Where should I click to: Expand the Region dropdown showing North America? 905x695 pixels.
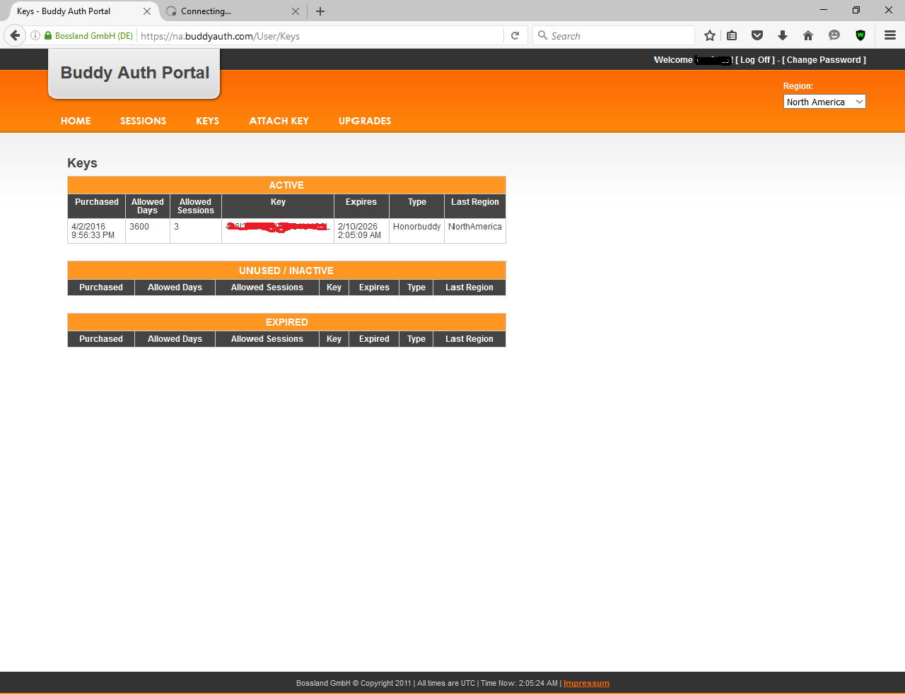tap(824, 102)
